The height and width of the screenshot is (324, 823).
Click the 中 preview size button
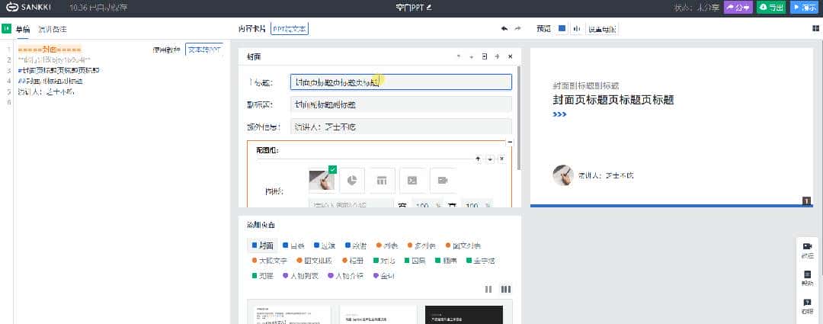576,29
